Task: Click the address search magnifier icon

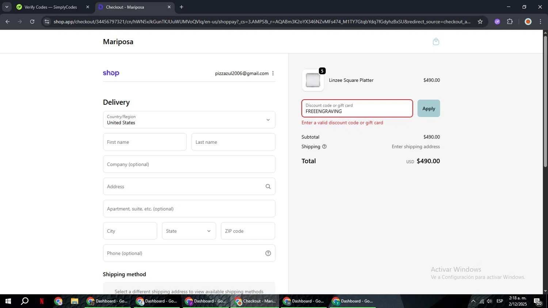Action: coord(268,186)
